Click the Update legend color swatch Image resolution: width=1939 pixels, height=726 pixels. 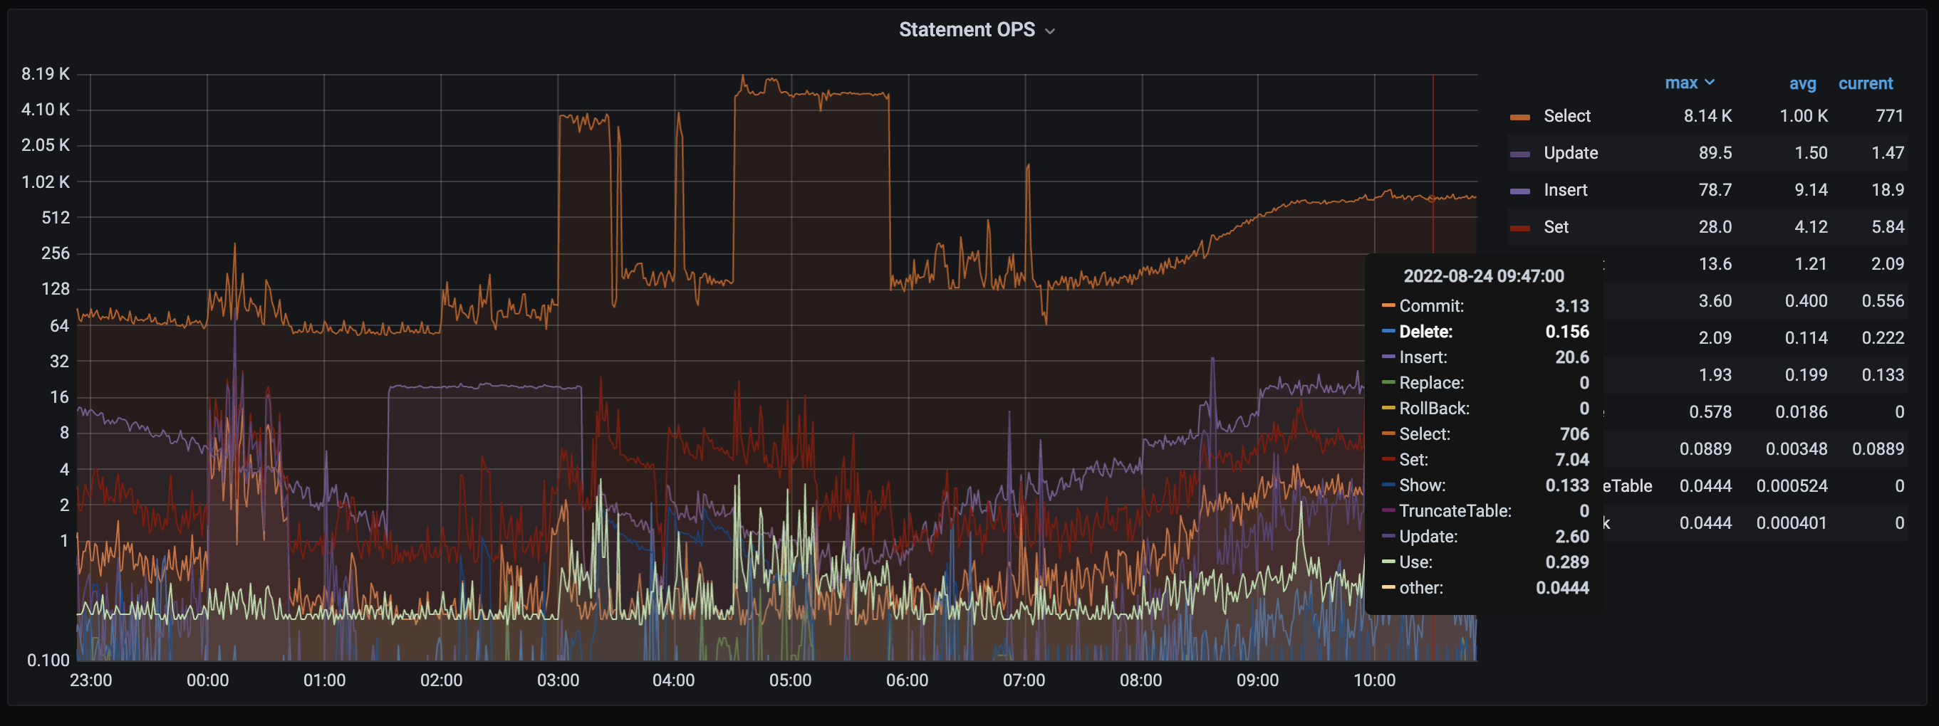coord(1519,154)
